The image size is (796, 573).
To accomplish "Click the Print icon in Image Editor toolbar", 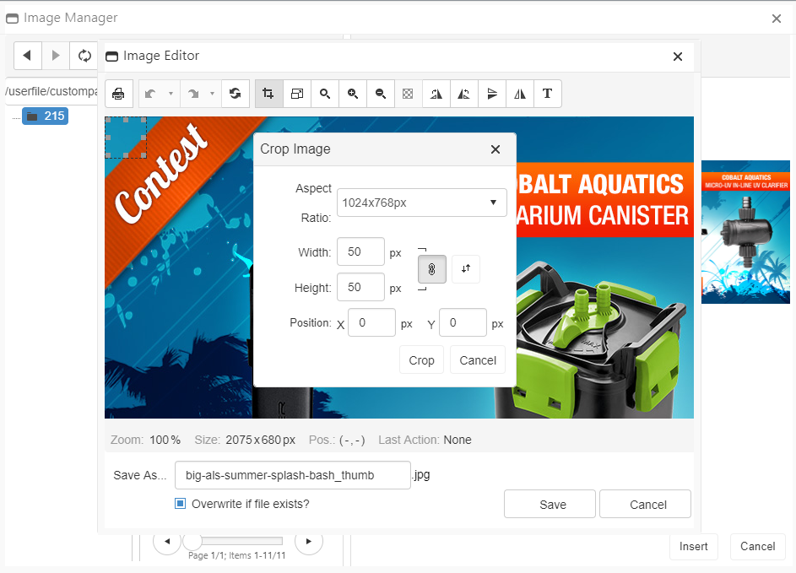I will click(x=119, y=94).
